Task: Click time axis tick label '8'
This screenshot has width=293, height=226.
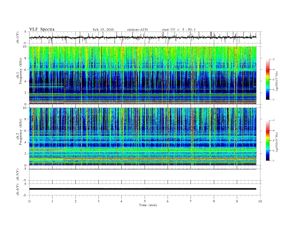Action: coord(214,201)
